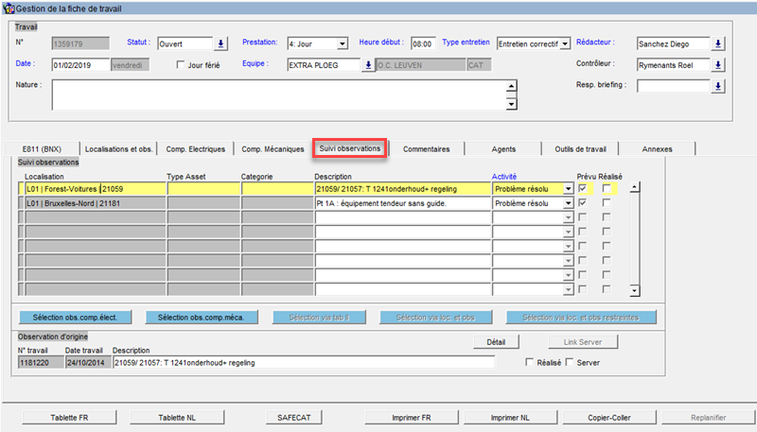This screenshot has height=432, width=757.
Task: Open the Comp. Mécaniques tab
Action: [x=273, y=149]
